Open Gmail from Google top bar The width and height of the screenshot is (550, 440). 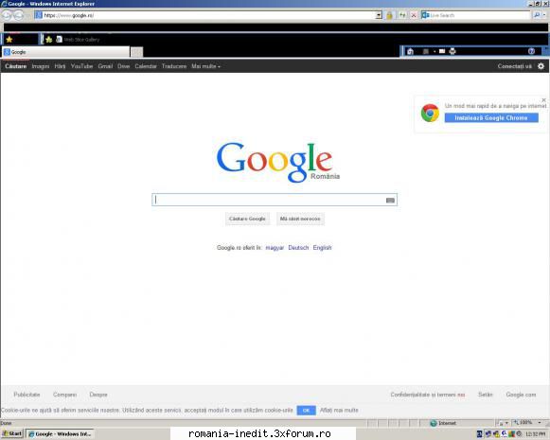[105, 66]
